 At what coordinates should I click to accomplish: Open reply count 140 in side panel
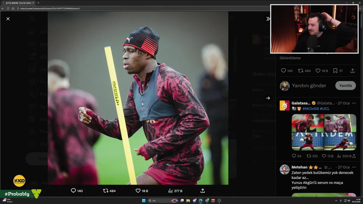pos(287,71)
